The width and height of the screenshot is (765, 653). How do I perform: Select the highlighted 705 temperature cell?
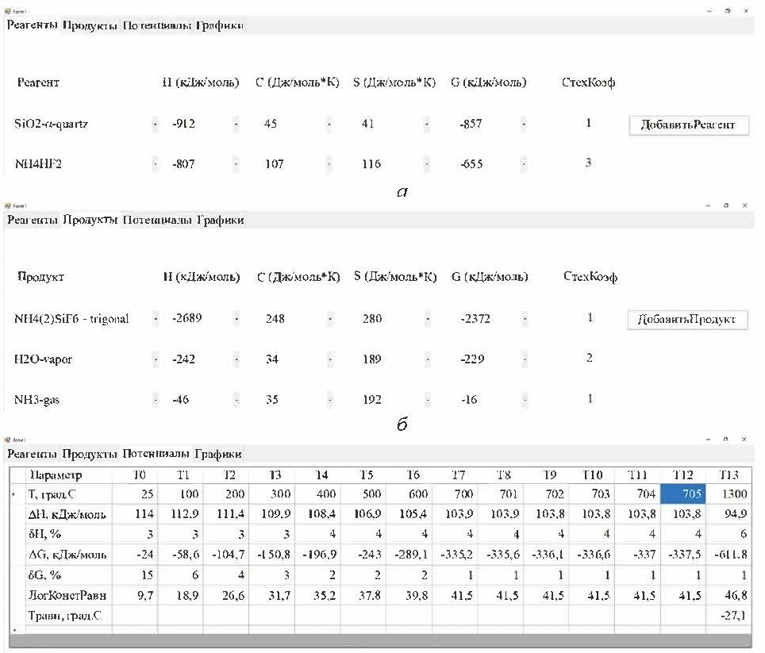pos(682,494)
